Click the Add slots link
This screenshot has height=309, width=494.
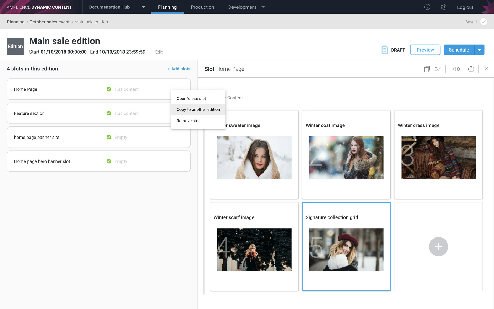pyautogui.click(x=179, y=69)
